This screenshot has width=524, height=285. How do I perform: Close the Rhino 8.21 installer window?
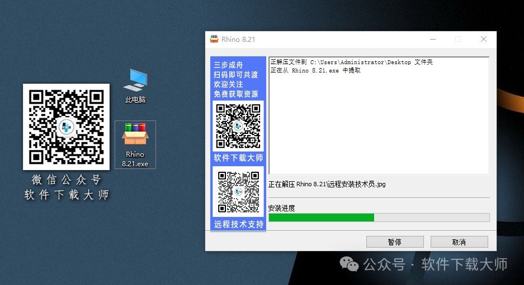[x=484, y=40]
